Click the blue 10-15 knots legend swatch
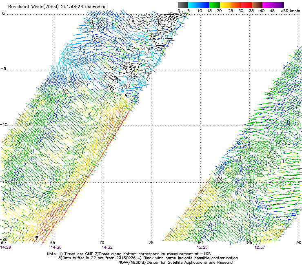302x265 pixels. pos(204,5)
